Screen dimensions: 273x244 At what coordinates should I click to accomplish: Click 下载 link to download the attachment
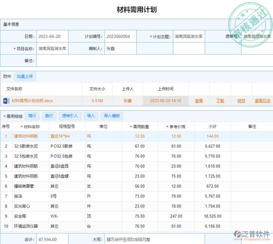click(220, 101)
